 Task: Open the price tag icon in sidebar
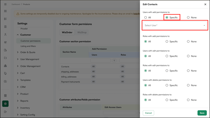(5, 73)
